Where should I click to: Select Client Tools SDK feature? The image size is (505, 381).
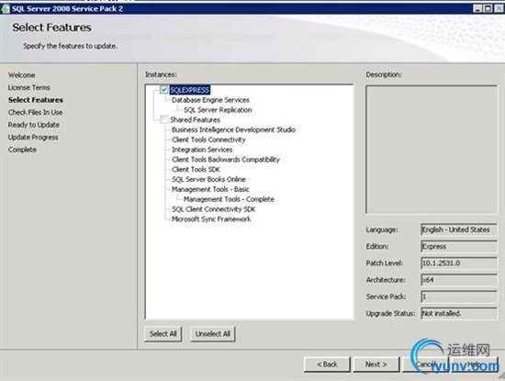pos(196,170)
